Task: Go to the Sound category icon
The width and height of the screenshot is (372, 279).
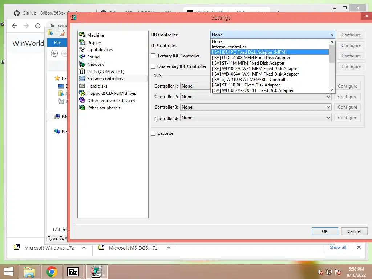Action: click(x=82, y=57)
